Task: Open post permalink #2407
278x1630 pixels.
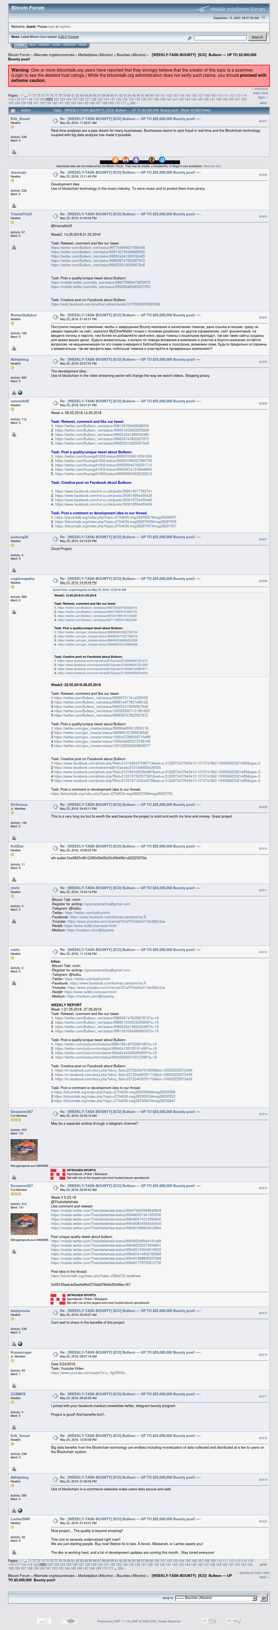Action: (x=263, y=540)
